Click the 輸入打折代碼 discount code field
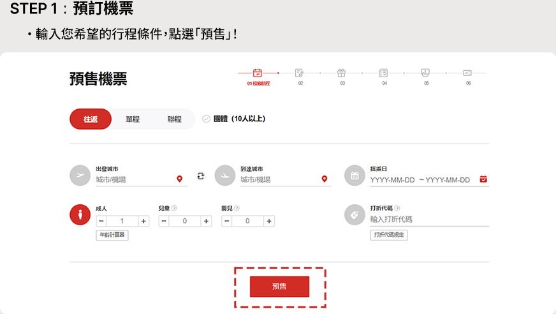Screen dimensions: 556x314 tap(427, 220)
